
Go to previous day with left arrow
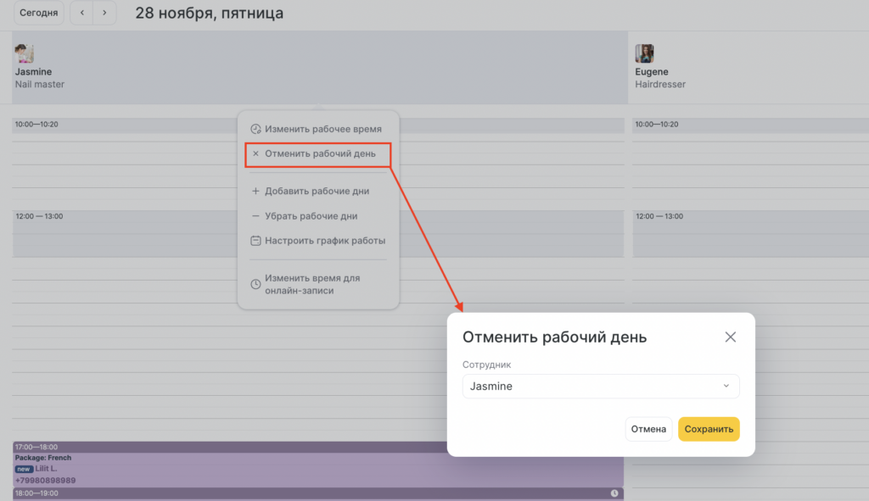point(81,14)
